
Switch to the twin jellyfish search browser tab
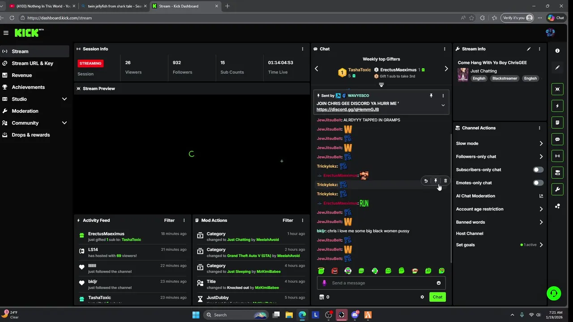[x=114, y=6]
